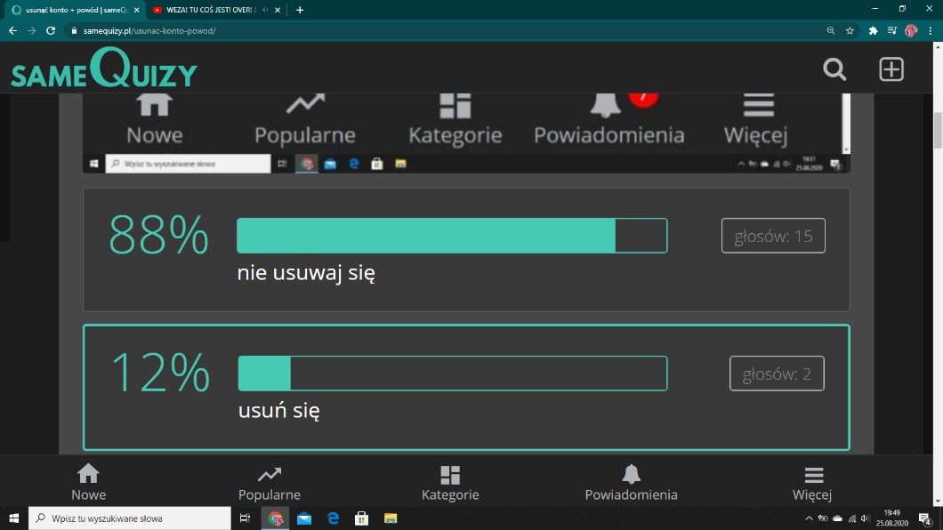The height and width of the screenshot is (530, 943).
Task: Bookmark this page with the star icon
Action: [850, 30]
